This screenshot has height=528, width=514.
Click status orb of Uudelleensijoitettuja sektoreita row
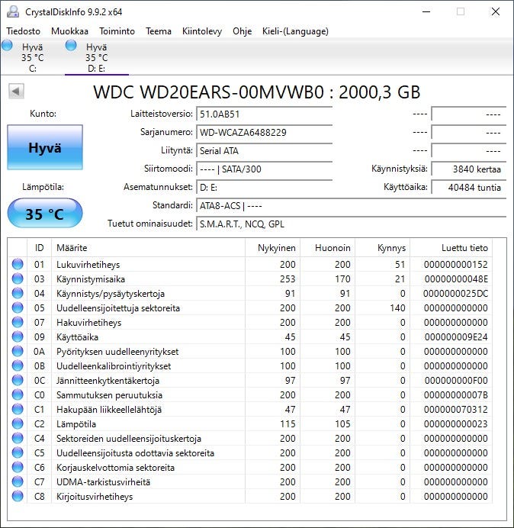(18, 307)
